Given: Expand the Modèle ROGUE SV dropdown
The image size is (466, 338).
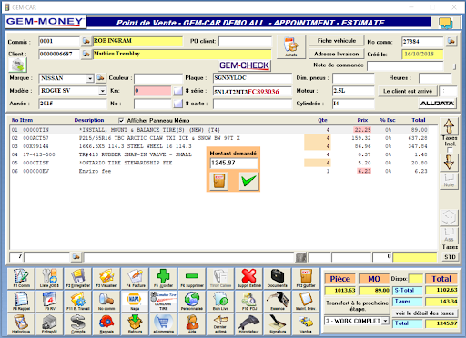Looking at the screenshot, I should (103, 91).
